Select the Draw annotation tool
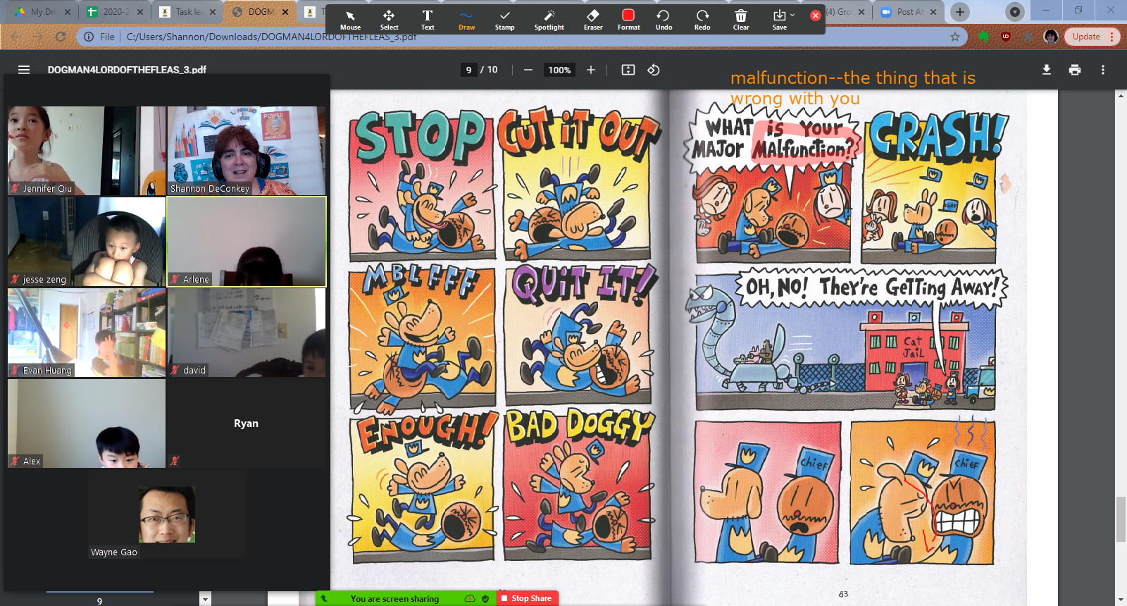1127x606 pixels. coord(466,20)
